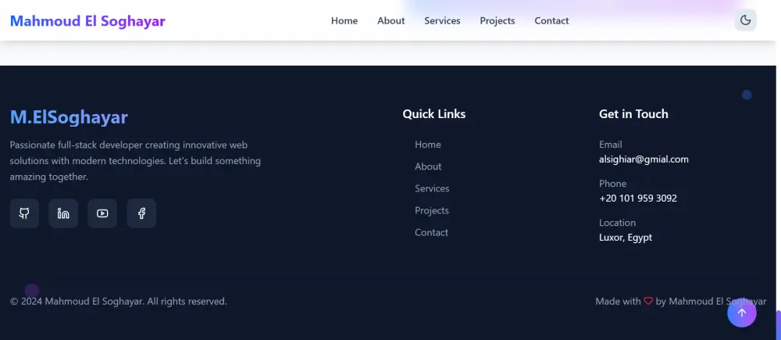The image size is (781, 340).
Task: Open the YouTube social icon
Action: pyautogui.click(x=102, y=213)
